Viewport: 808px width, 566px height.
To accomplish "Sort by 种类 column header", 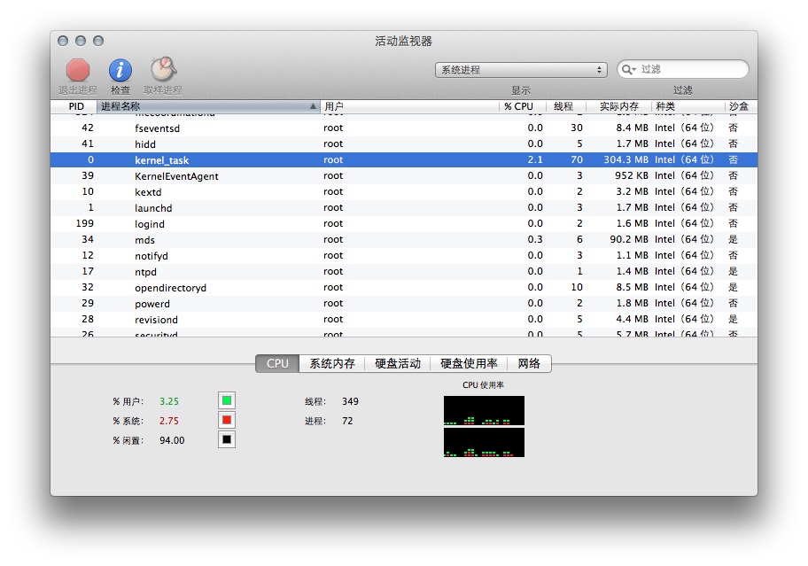I will (688, 106).
